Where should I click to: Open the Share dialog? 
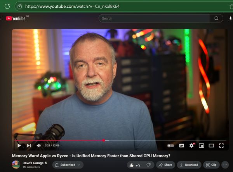point(165,165)
